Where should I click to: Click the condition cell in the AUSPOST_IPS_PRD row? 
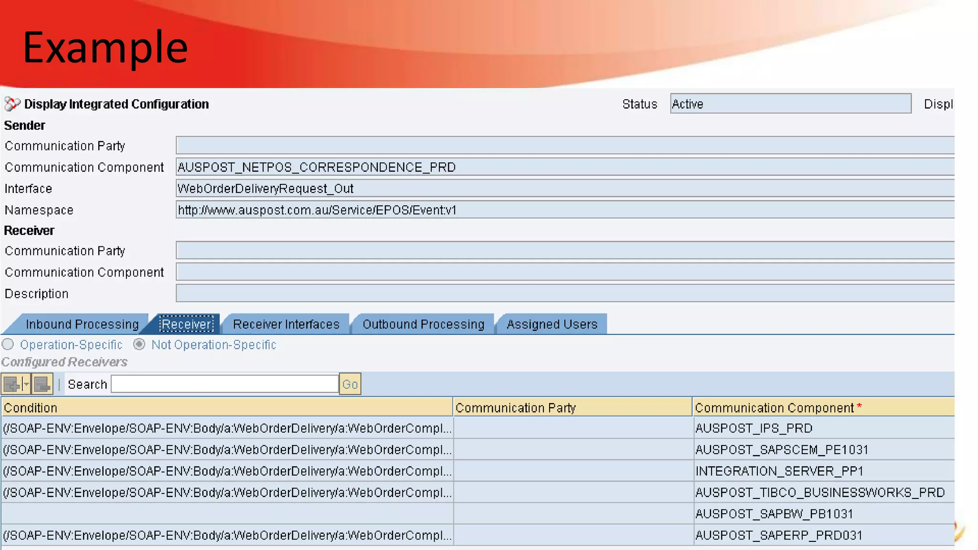[227, 428]
